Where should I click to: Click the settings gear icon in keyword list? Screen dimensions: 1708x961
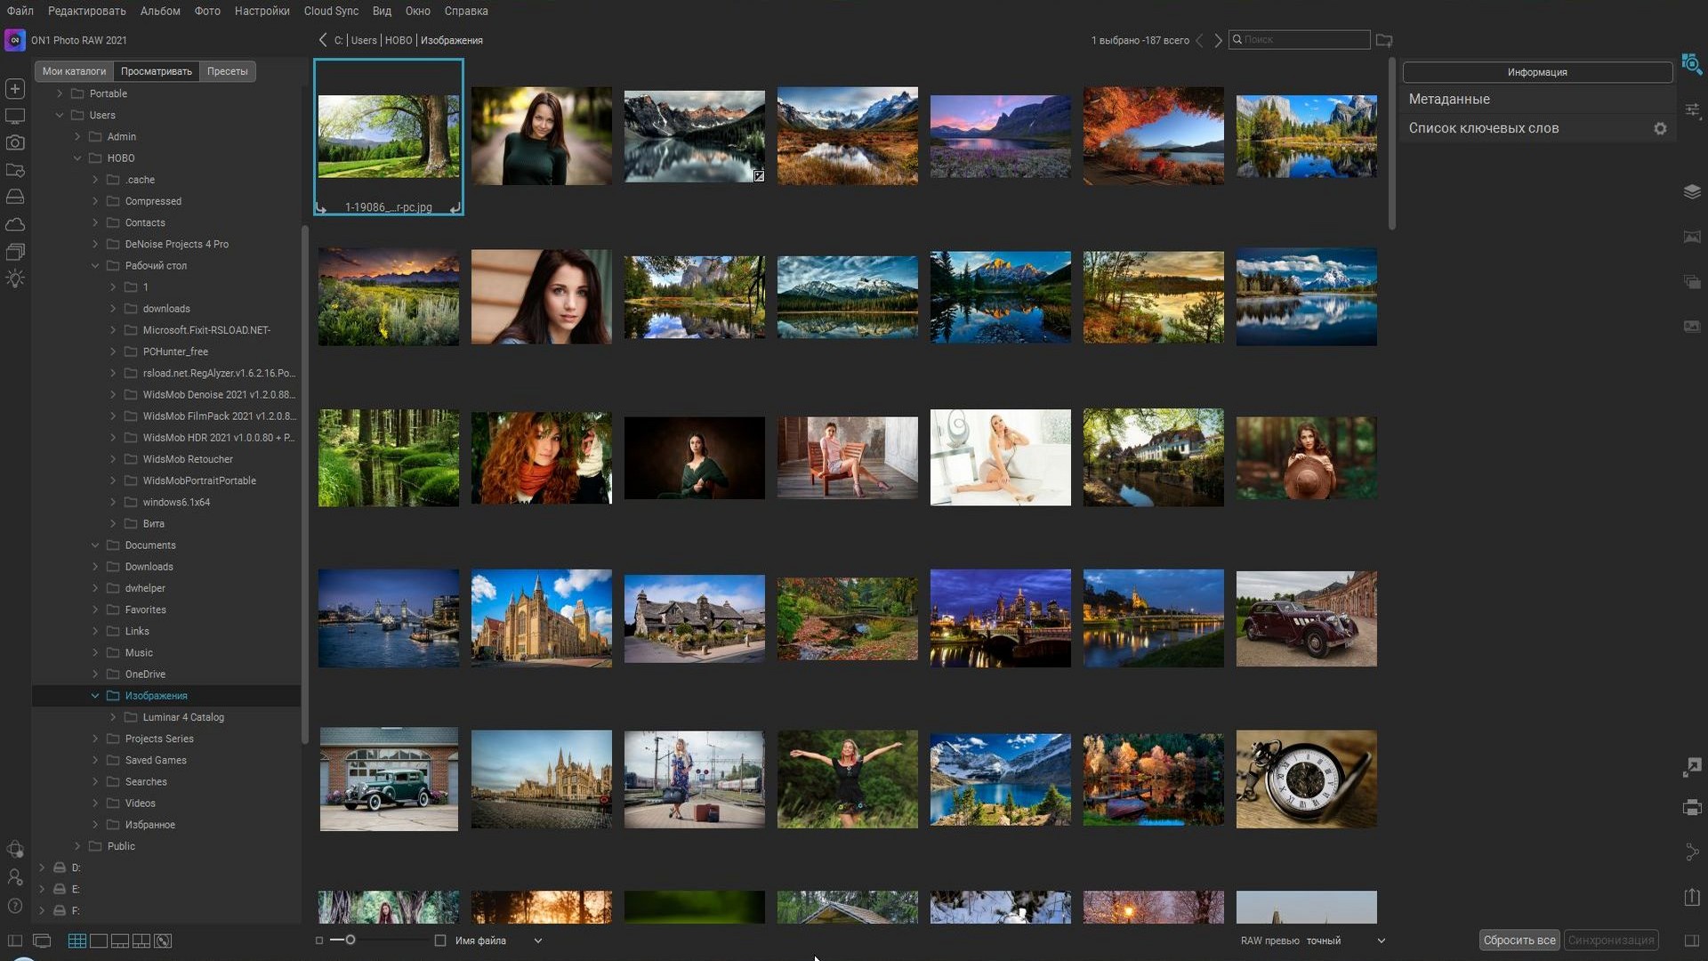click(1663, 129)
